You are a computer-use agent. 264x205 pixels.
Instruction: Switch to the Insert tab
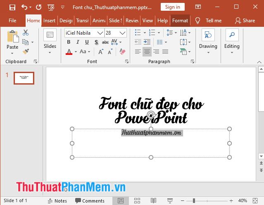pyautogui.click(x=49, y=21)
